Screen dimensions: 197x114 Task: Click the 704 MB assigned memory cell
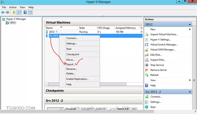click(119, 32)
